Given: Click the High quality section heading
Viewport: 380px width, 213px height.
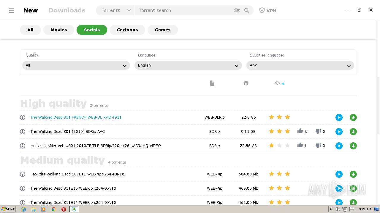Looking at the screenshot, I should [x=53, y=104].
